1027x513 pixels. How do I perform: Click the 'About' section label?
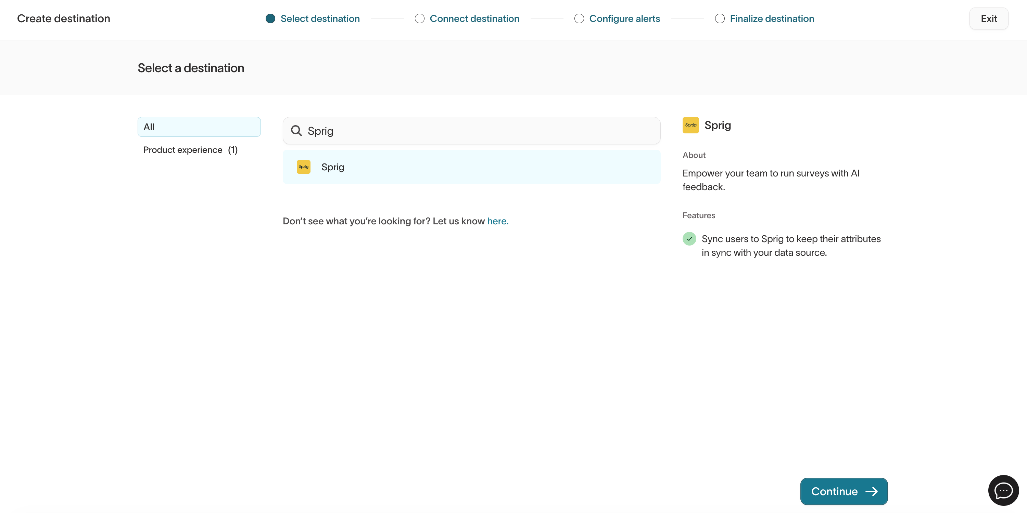point(694,155)
